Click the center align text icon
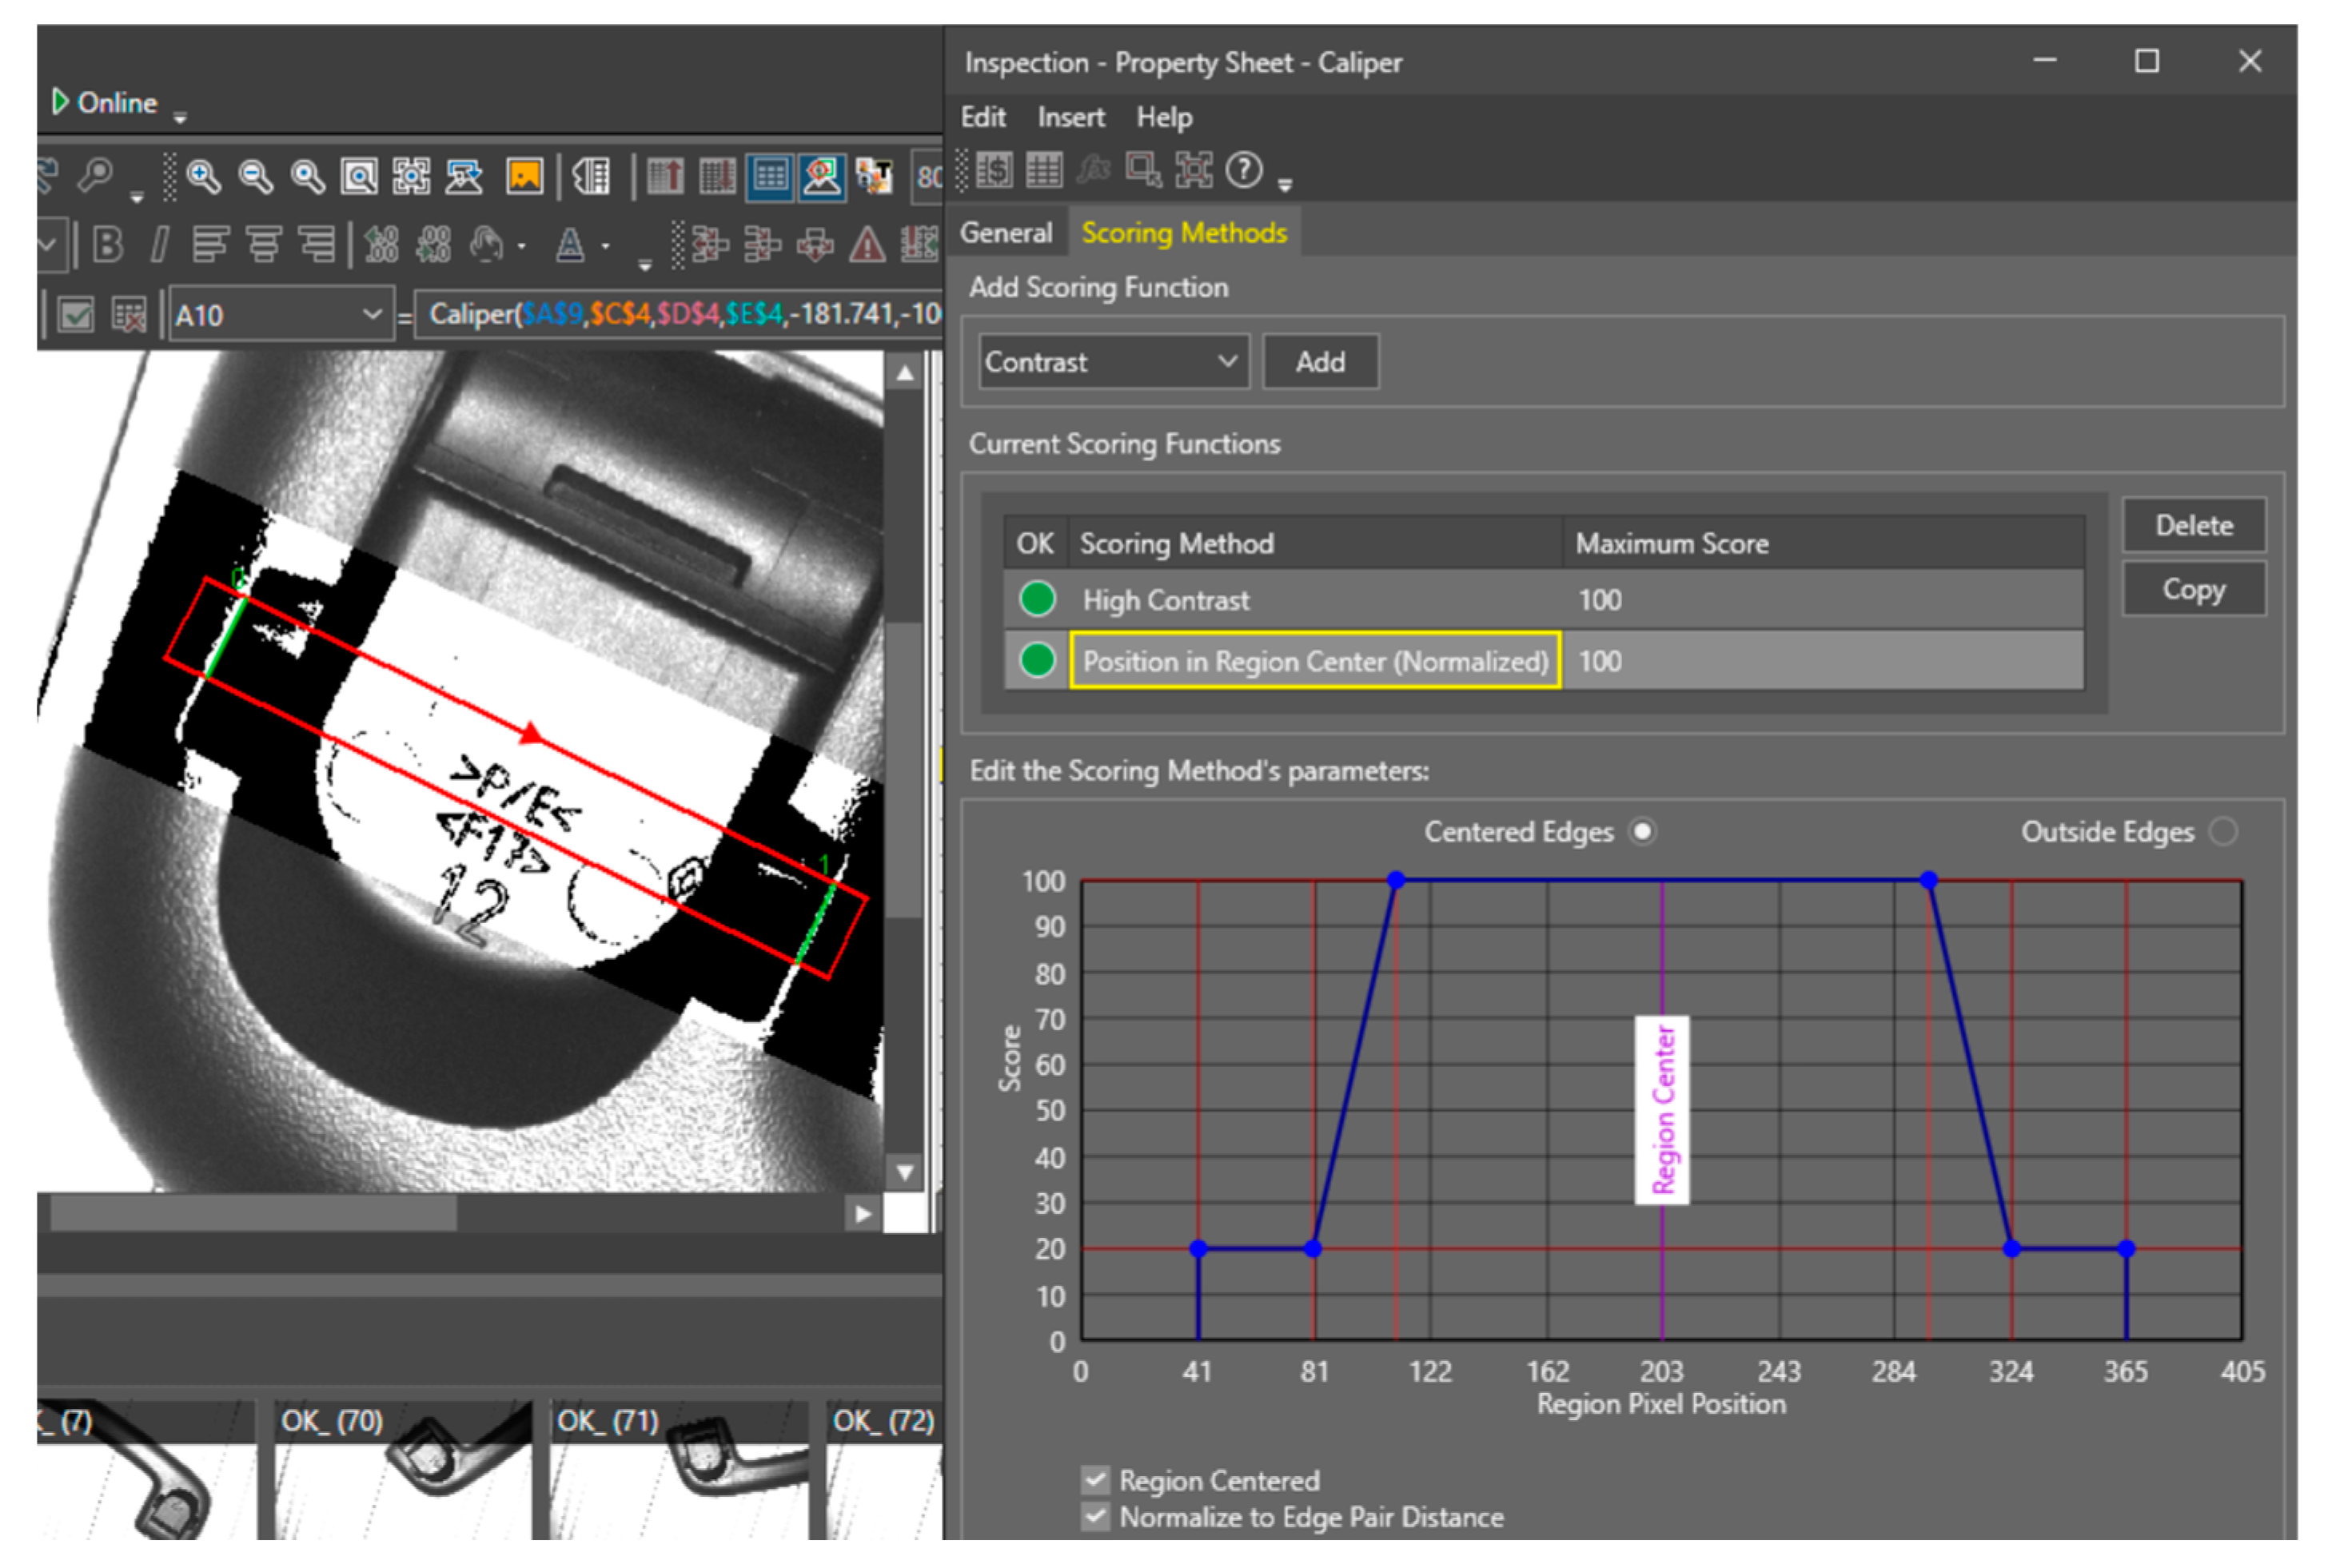Screen dimensions: 2328x1568 (x=263, y=244)
